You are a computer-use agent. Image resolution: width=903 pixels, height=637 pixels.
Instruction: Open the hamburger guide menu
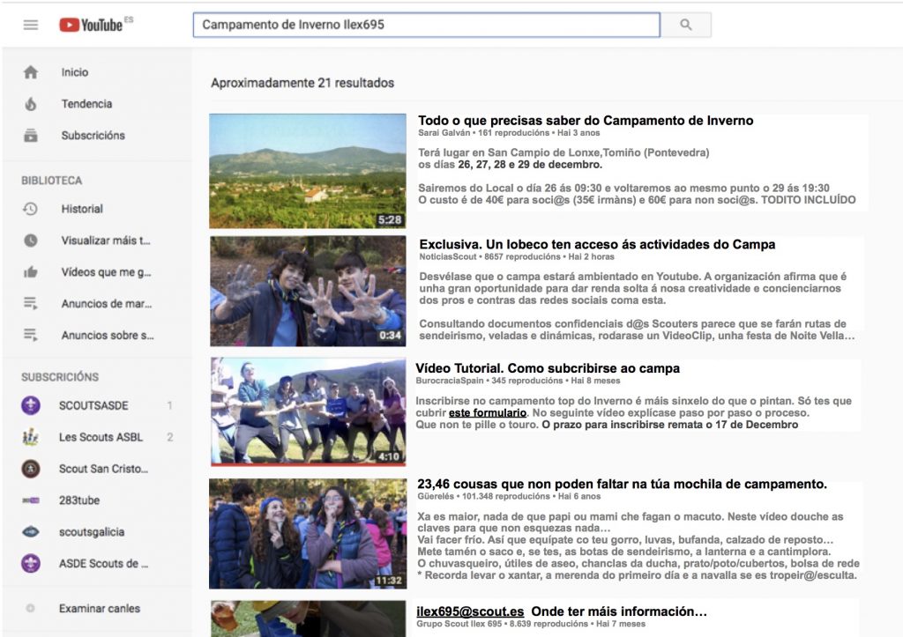(x=31, y=25)
